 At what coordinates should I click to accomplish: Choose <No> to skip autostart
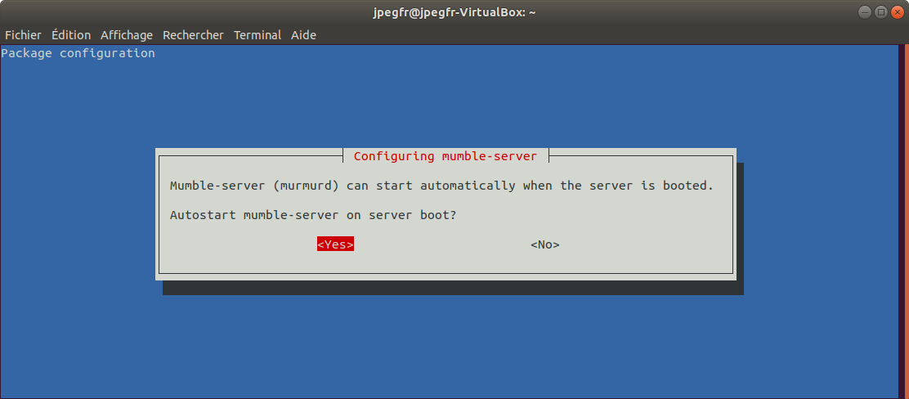(x=545, y=244)
